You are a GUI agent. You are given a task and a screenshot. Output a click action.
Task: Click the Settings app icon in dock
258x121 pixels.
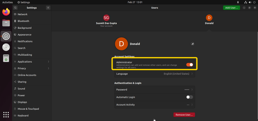click(6, 36)
